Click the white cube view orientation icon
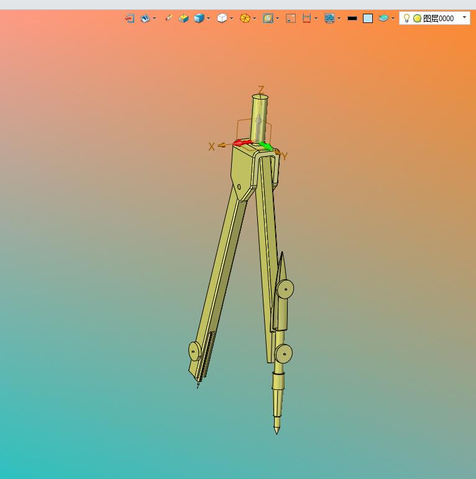 [x=222, y=18]
